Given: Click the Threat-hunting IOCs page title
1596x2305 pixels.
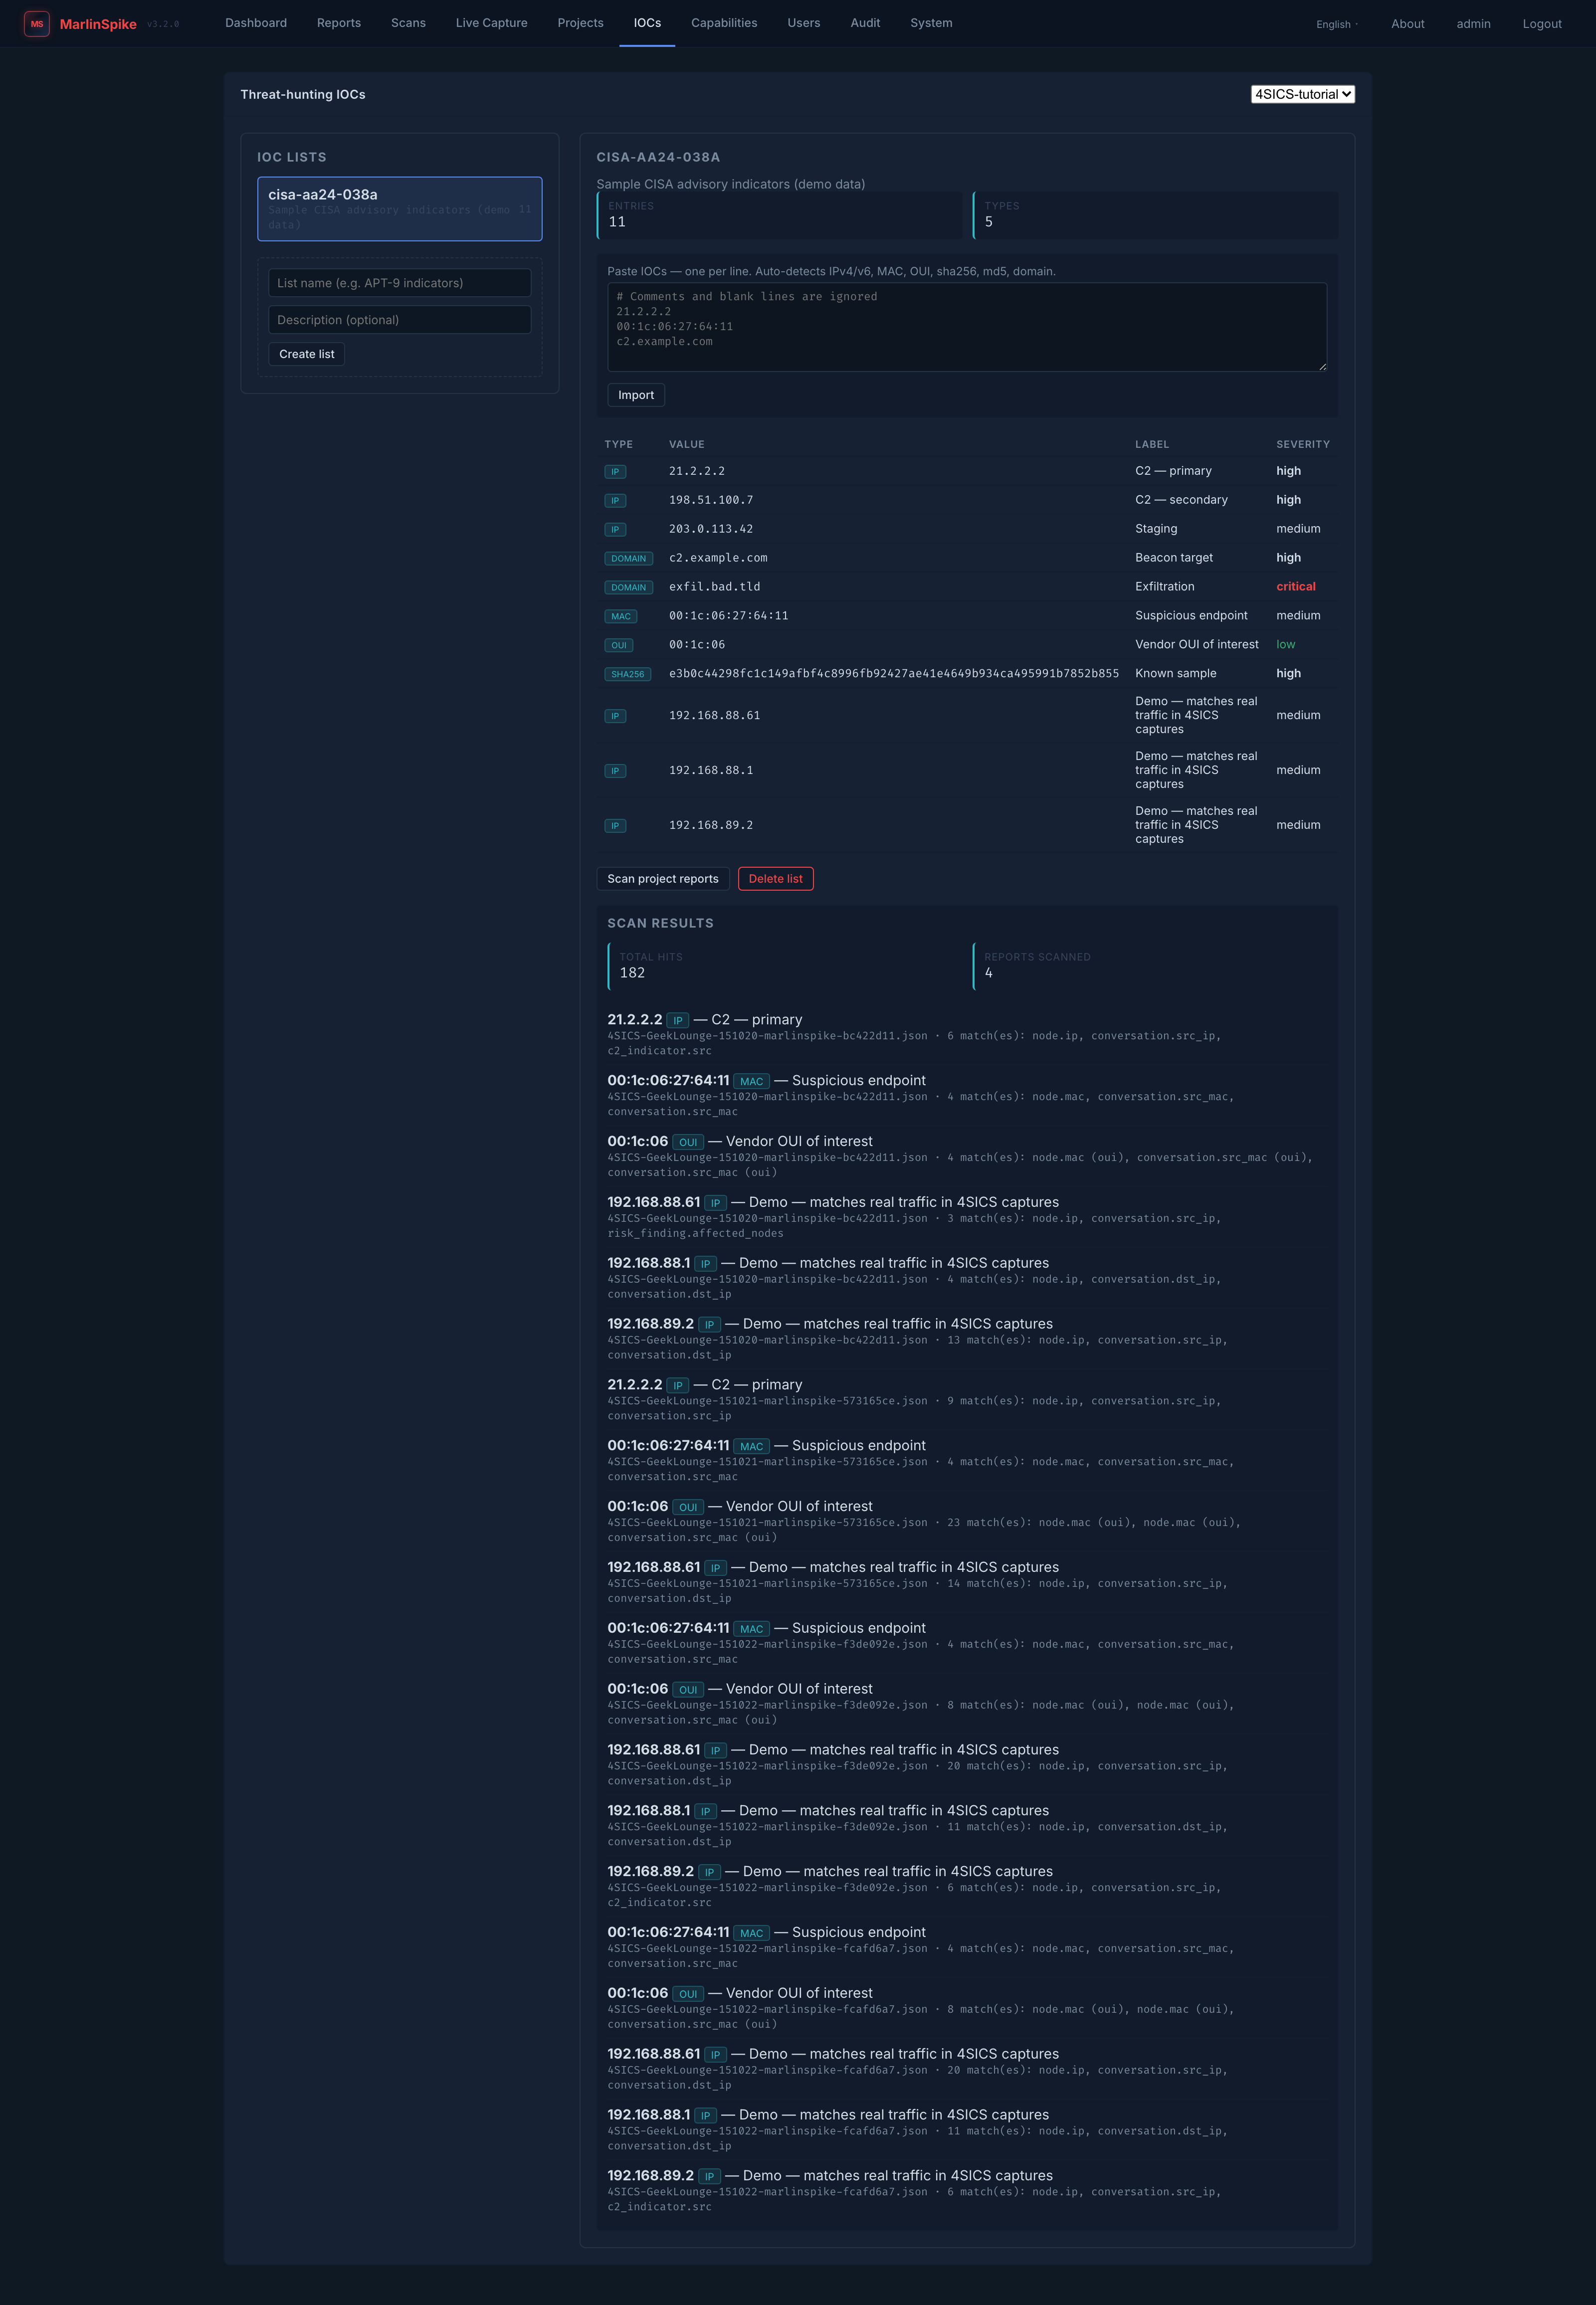Looking at the screenshot, I should tap(303, 94).
